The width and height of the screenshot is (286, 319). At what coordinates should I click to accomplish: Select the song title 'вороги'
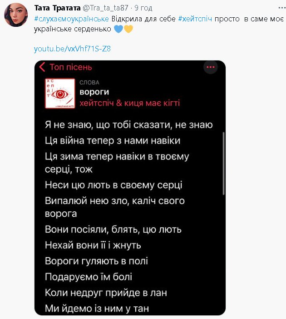[x=94, y=92]
